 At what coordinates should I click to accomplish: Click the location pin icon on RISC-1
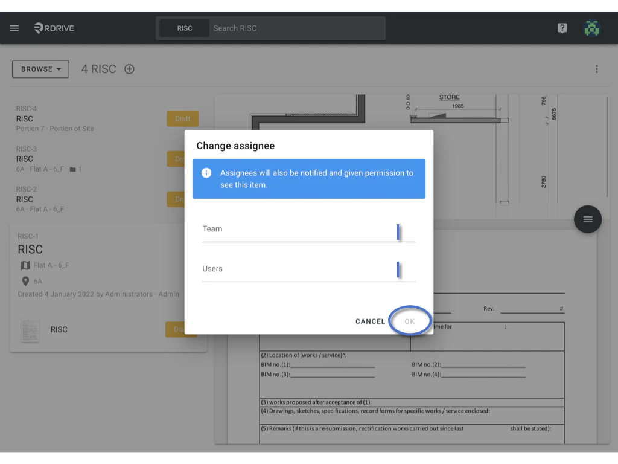(x=24, y=280)
